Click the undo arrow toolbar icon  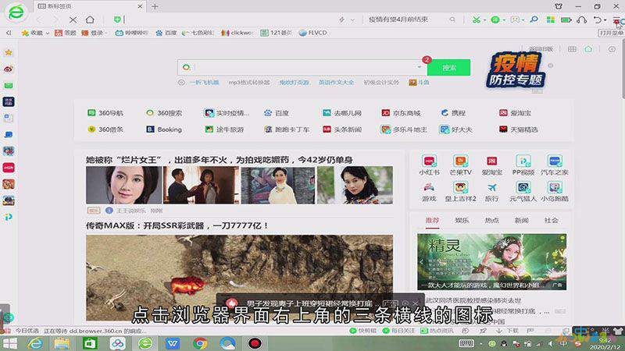[x=597, y=19]
